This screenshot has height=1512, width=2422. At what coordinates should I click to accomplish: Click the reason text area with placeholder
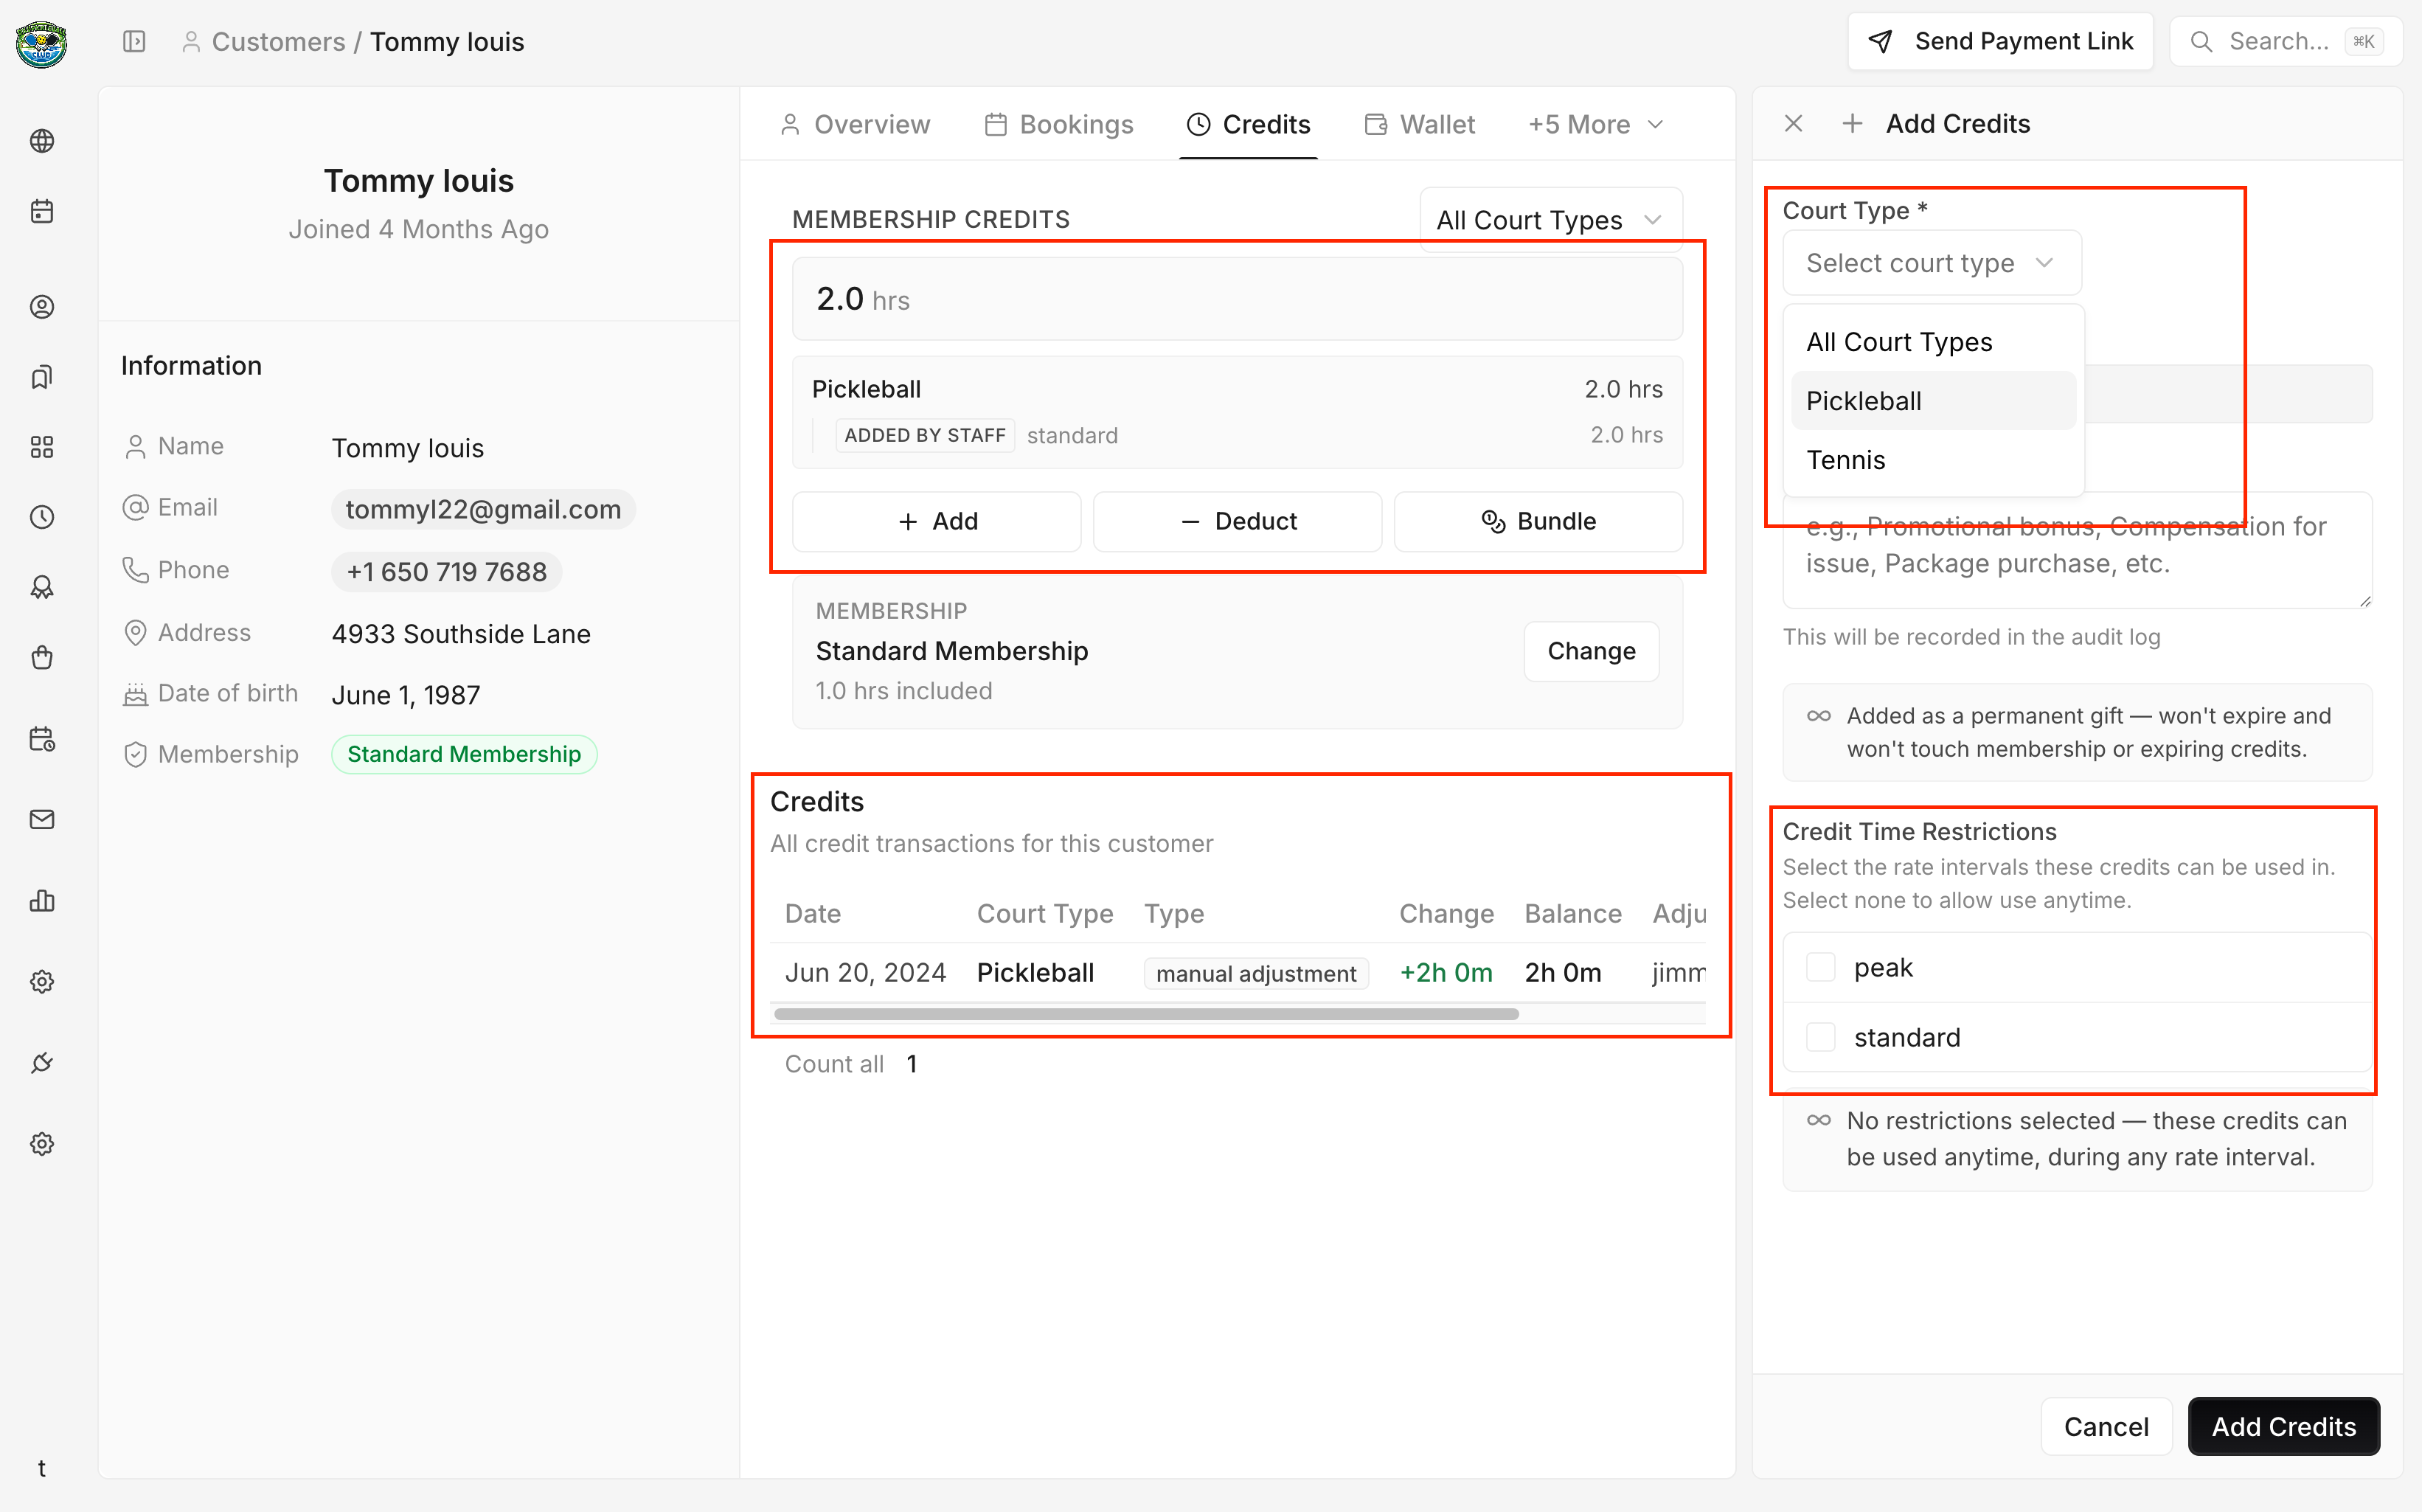[x=2077, y=549]
